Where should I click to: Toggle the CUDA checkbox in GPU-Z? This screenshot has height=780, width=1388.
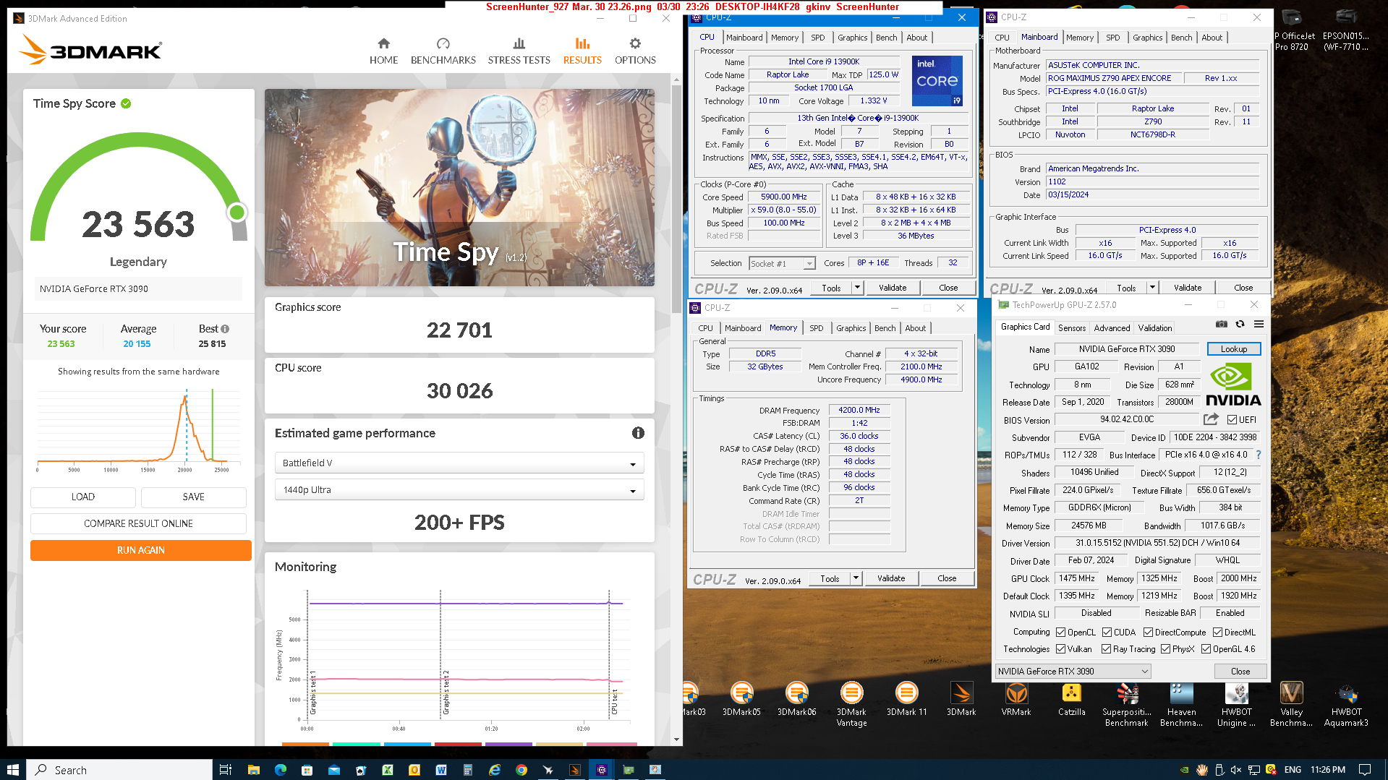point(1107,633)
